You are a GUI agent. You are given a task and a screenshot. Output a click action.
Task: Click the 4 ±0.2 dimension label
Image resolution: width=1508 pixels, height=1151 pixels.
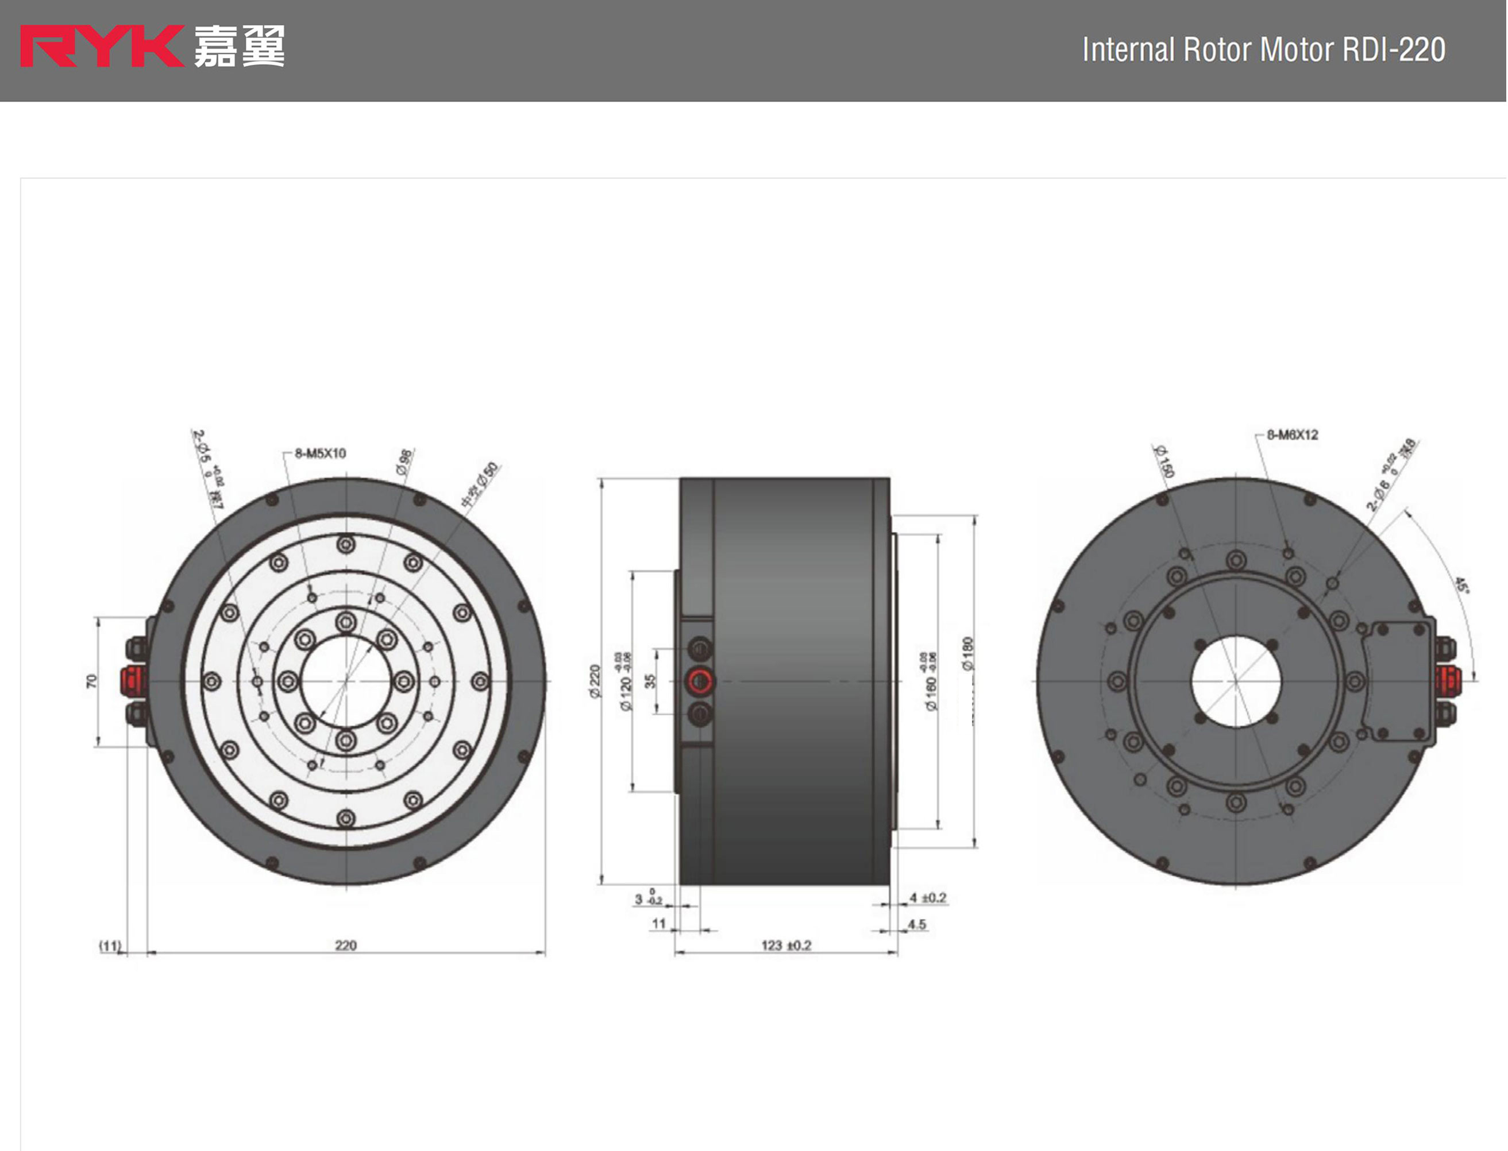pyautogui.click(x=927, y=897)
